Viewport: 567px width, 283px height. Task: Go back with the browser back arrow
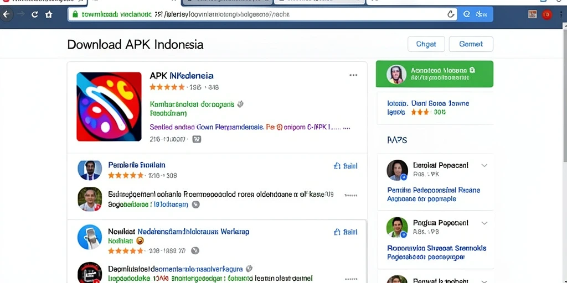coord(7,14)
